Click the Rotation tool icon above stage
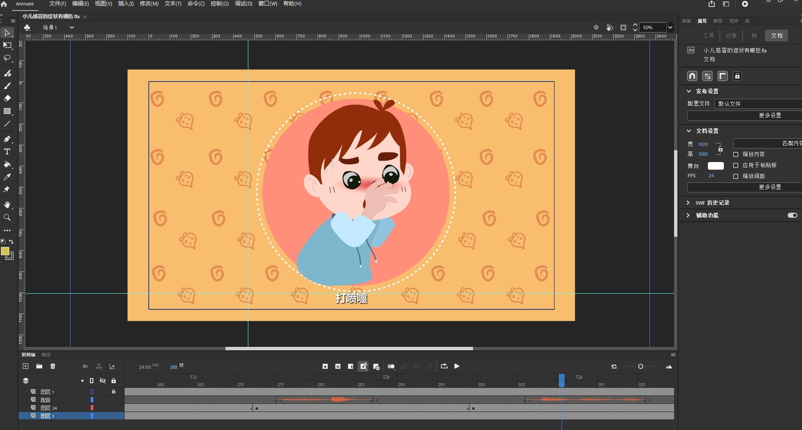The width and height of the screenshot is (802, 430). [x=609, y=27]
